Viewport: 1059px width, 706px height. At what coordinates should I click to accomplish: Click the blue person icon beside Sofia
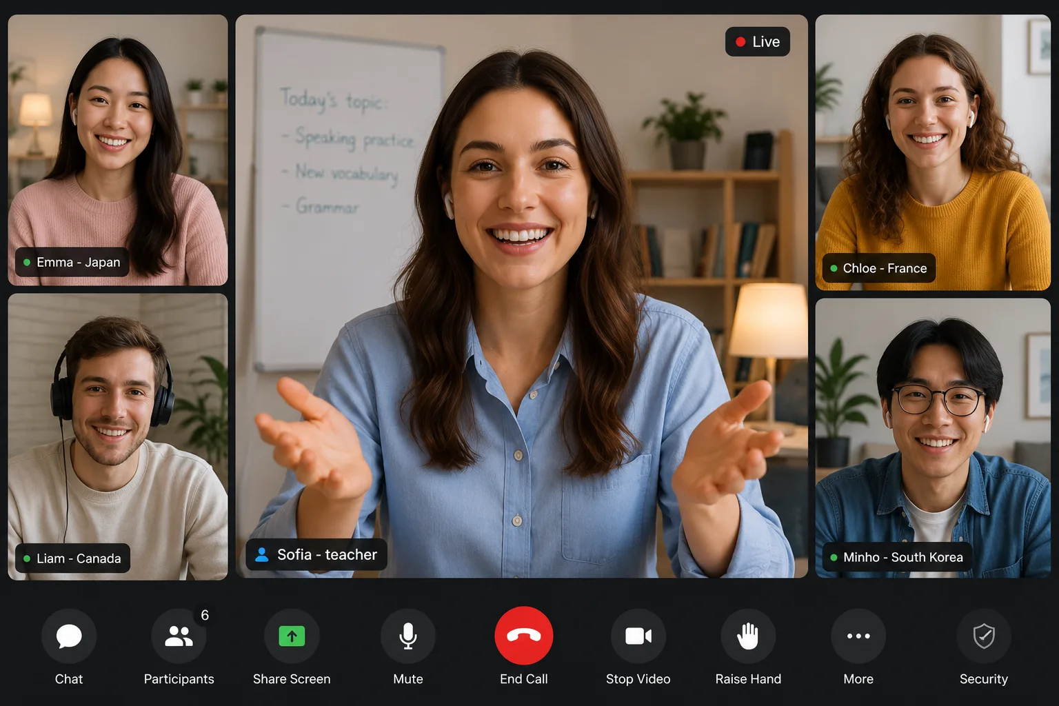click(262, 554)
